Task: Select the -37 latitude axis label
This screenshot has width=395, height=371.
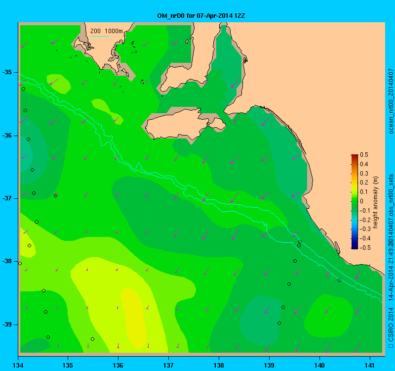Action: click(7, 198)
